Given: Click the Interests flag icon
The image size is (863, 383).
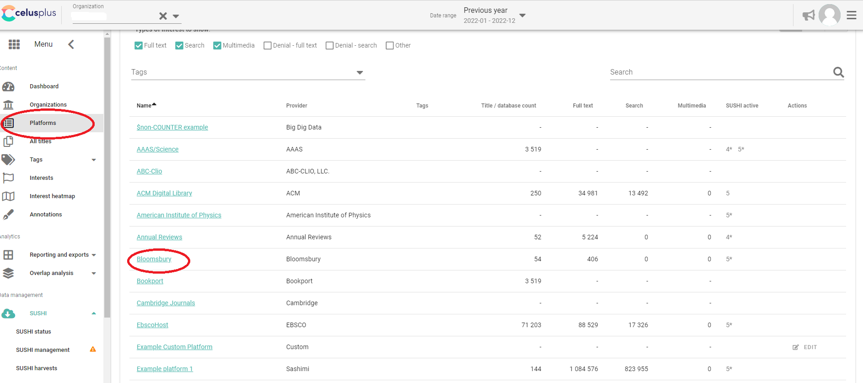Looking at the screenshot, I should pyautogui.click(x=8, y=178).
